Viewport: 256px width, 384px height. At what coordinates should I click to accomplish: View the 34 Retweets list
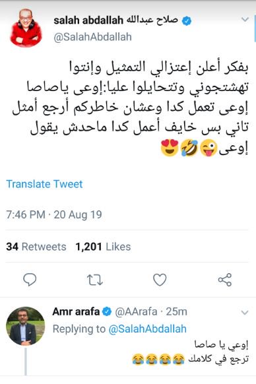[x=36, y=247]
